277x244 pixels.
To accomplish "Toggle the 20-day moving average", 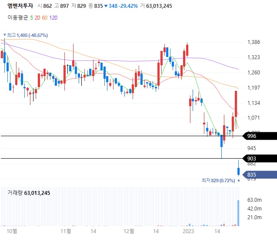I will click(37, 18).
